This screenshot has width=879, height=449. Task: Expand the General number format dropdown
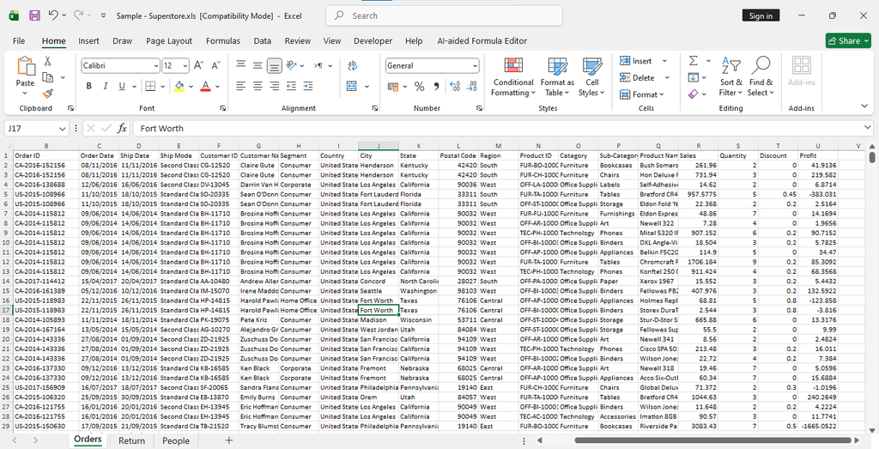click(475, 66)
